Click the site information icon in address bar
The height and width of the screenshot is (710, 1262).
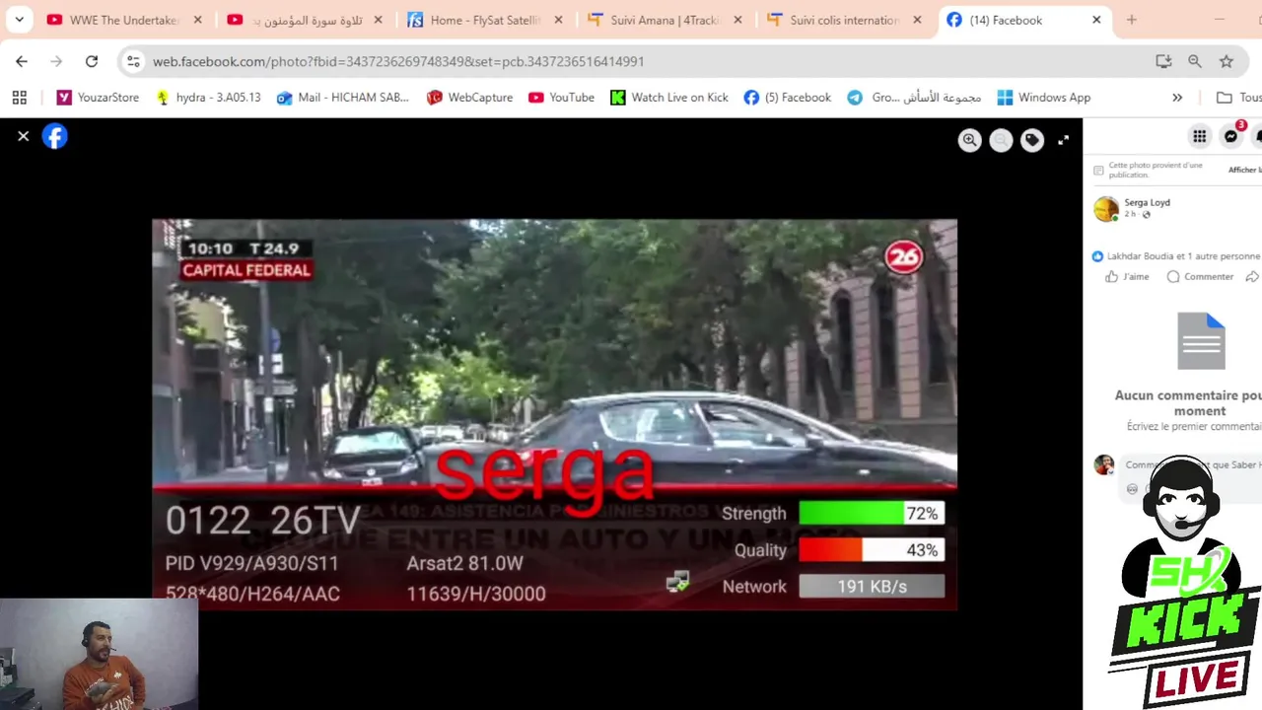click(133, 61)
